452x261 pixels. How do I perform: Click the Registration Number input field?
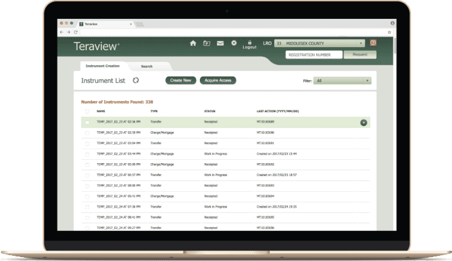click(x=314, y=55)
